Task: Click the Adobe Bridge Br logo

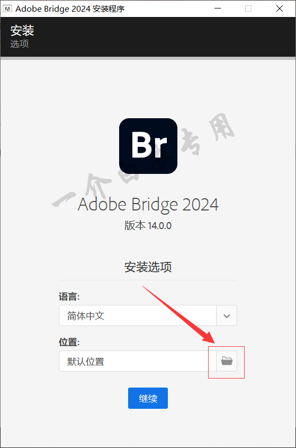Action: point(148,146)
